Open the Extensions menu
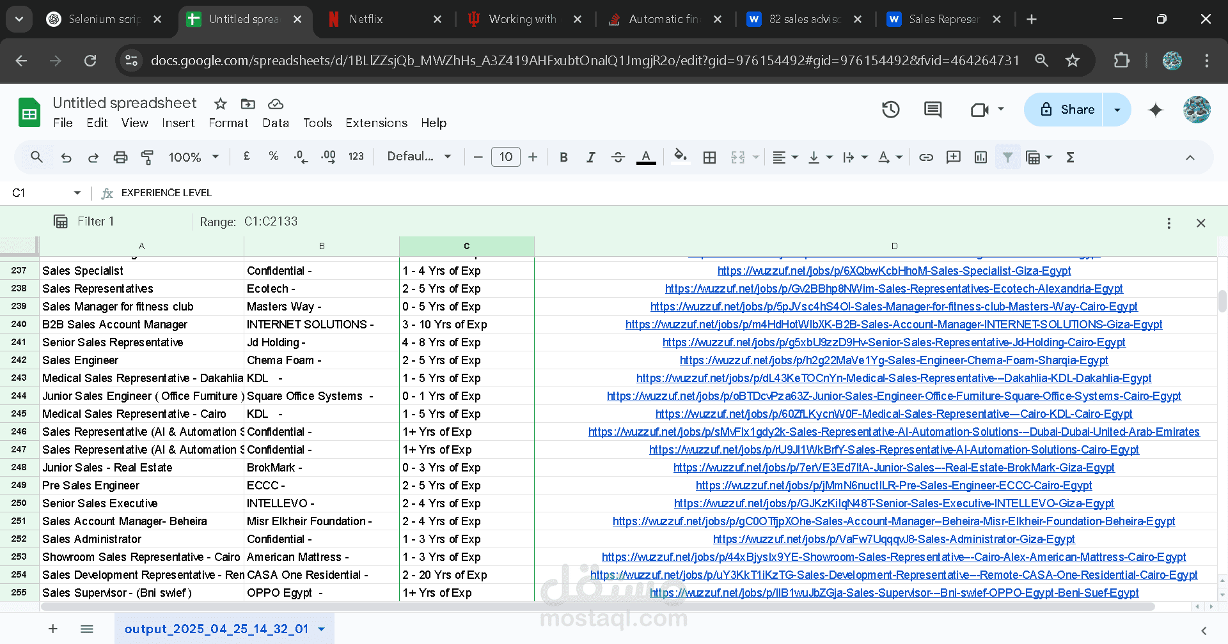This screenshot has height=644, width=1228. [x=376, y=123]
